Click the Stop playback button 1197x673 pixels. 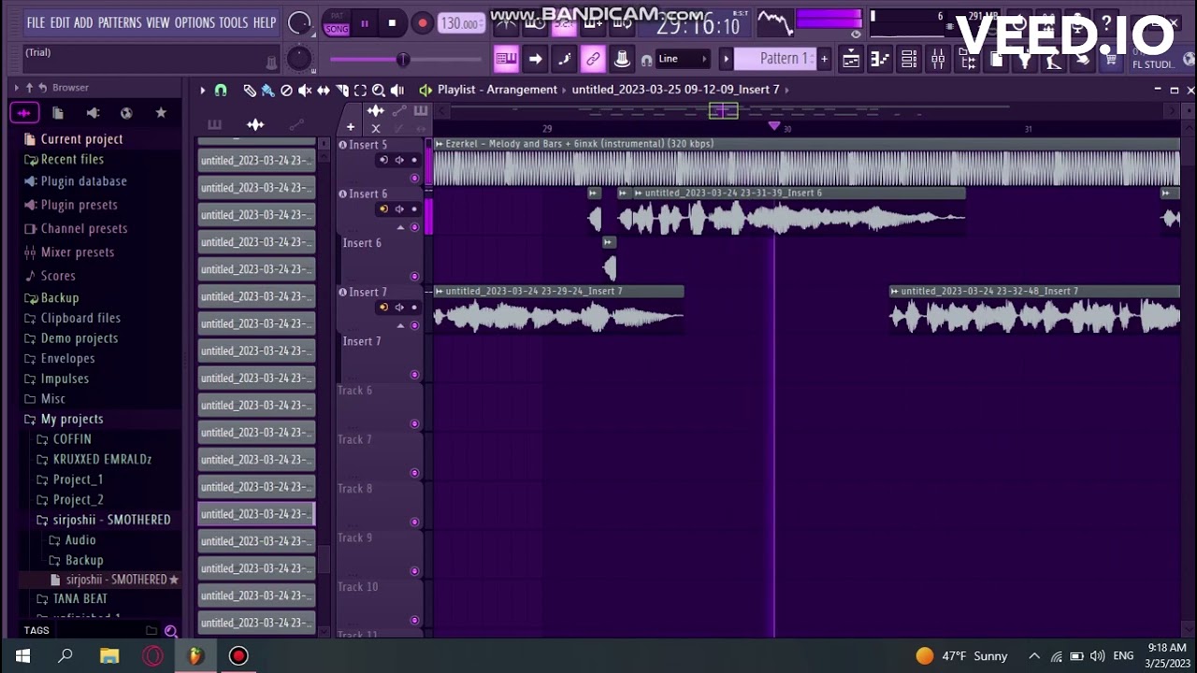pos(392,23)
